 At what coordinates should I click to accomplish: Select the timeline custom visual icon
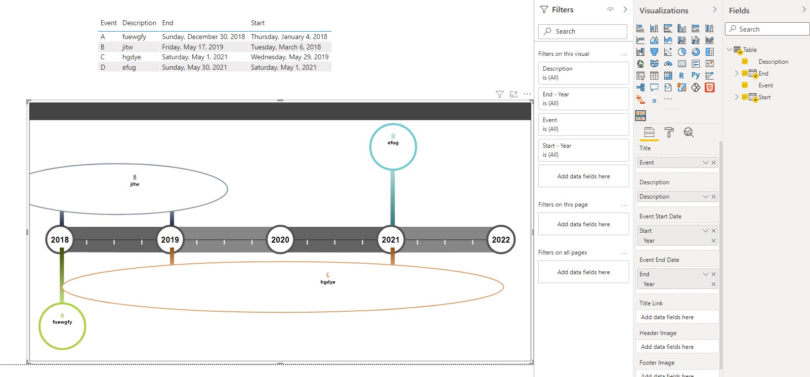point(640,116)
